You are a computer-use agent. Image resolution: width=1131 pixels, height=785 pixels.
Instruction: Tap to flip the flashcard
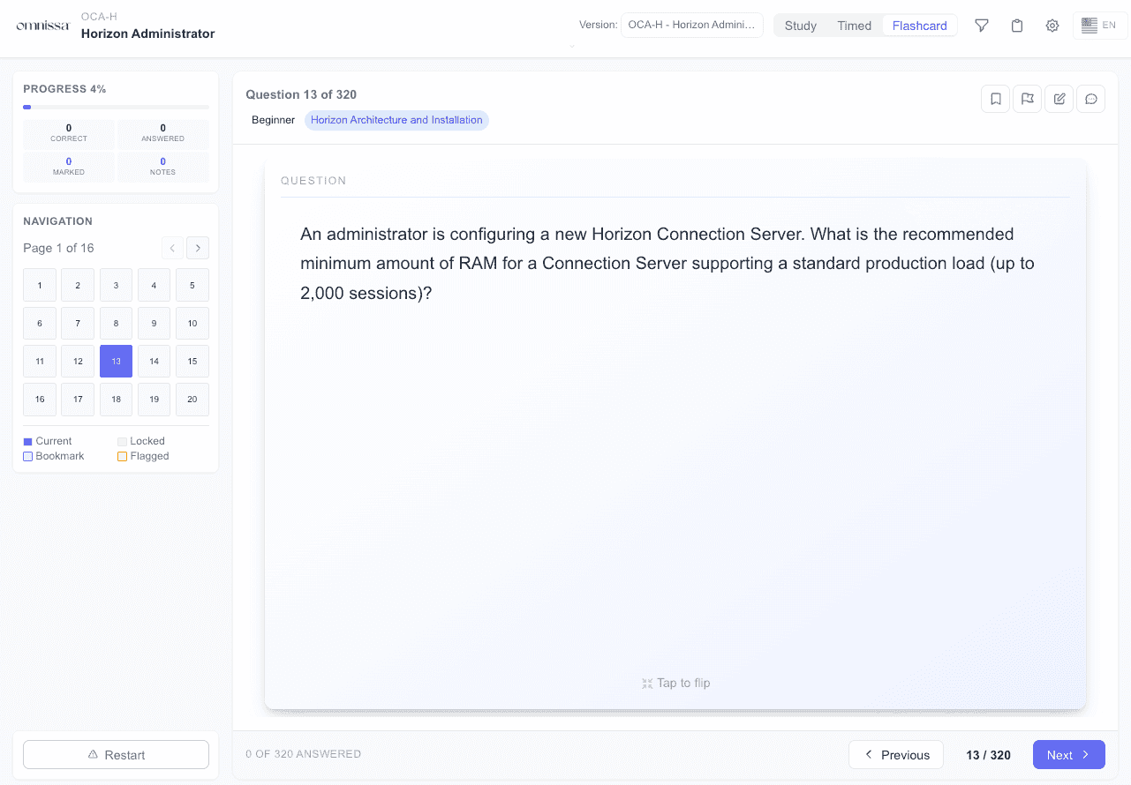675,683
